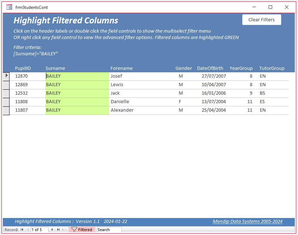Click the Clear Filters button
This screenshot has width=298, height=235.
262,19
